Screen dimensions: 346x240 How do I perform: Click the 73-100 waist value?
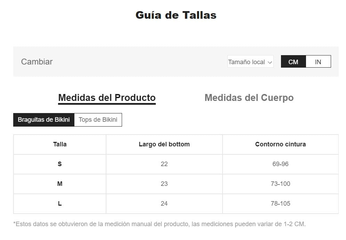click(x=280, y=184)
